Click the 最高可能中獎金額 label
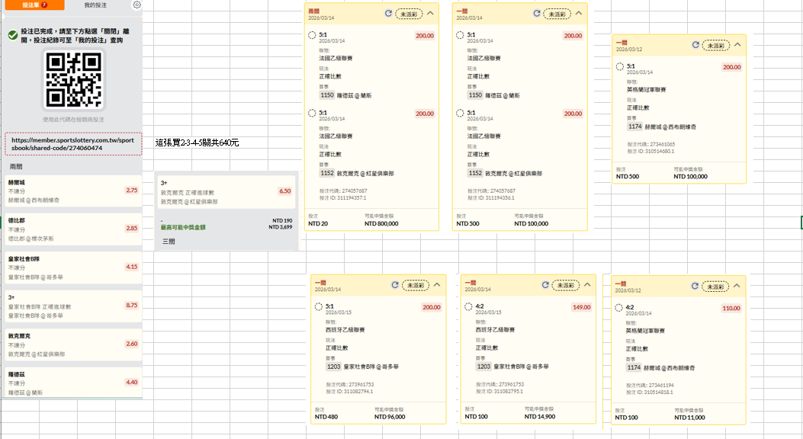Screen dimensions: 803x439 pos(183,227)
